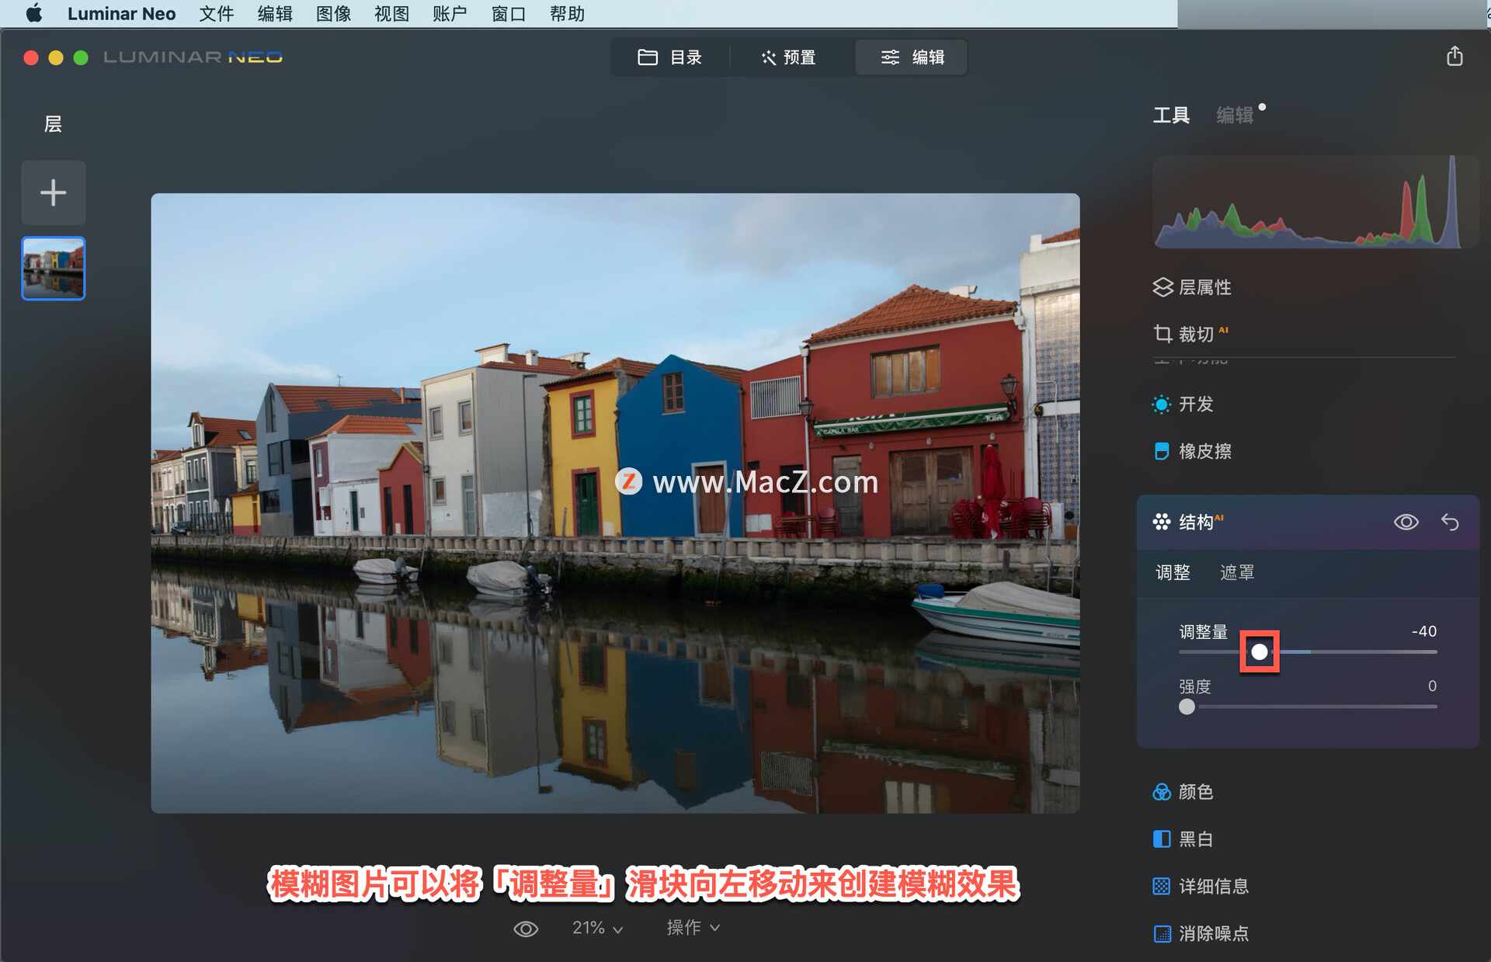This screenshot has height=962, width=1491.
Task: Open the Apple menu
Action: [x=33, y=13]
